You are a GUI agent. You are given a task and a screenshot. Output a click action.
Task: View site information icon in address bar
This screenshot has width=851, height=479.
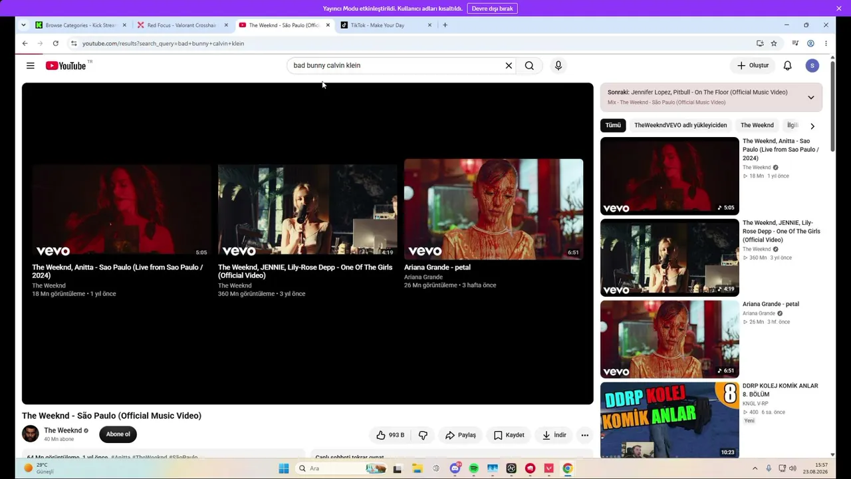(x=74, y=43)
